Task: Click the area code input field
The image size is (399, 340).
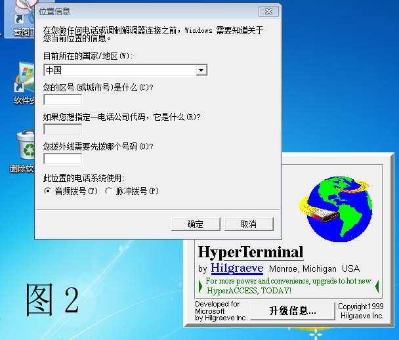Action: pos(63,100)
